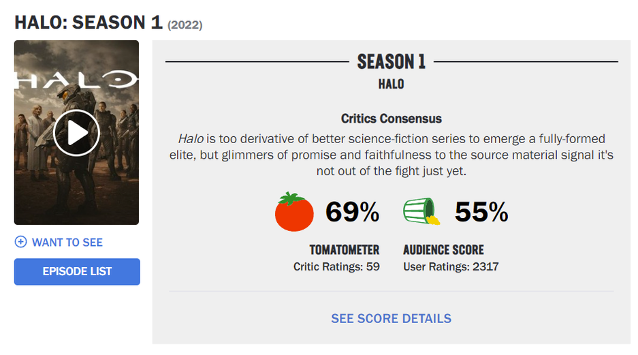This screenshot has height=355, width=638.
Task: Click the Want to See text link
Action: pyautogui.click(x=67, y=242)
